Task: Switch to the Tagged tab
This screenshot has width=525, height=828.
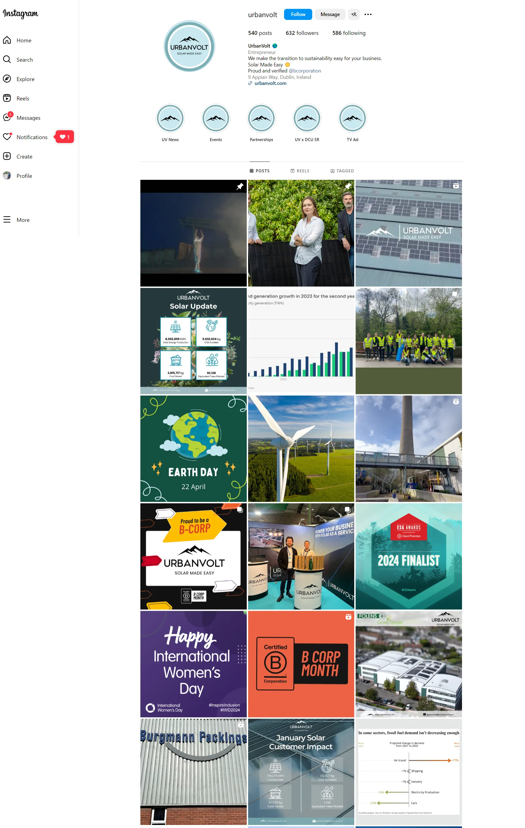Action: point(342,171)
